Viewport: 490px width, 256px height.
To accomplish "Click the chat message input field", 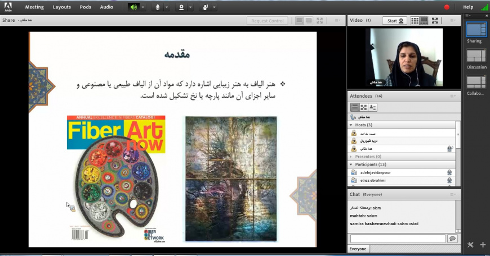I will [x=397, y=239].
